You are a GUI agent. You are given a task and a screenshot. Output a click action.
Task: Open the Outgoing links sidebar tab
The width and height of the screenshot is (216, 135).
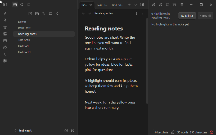click(x=160, y=5)
